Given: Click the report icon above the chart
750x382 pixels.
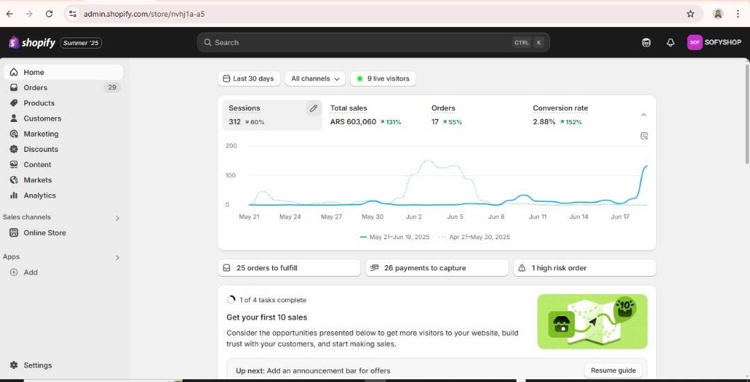Looking at the screenshot, I should tap(644, 136).
